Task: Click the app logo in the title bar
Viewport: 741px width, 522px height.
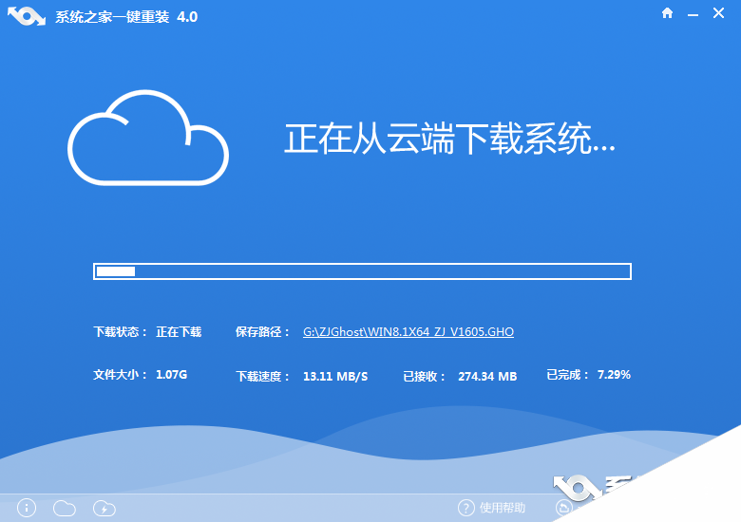Action: (x=27, y=16)
